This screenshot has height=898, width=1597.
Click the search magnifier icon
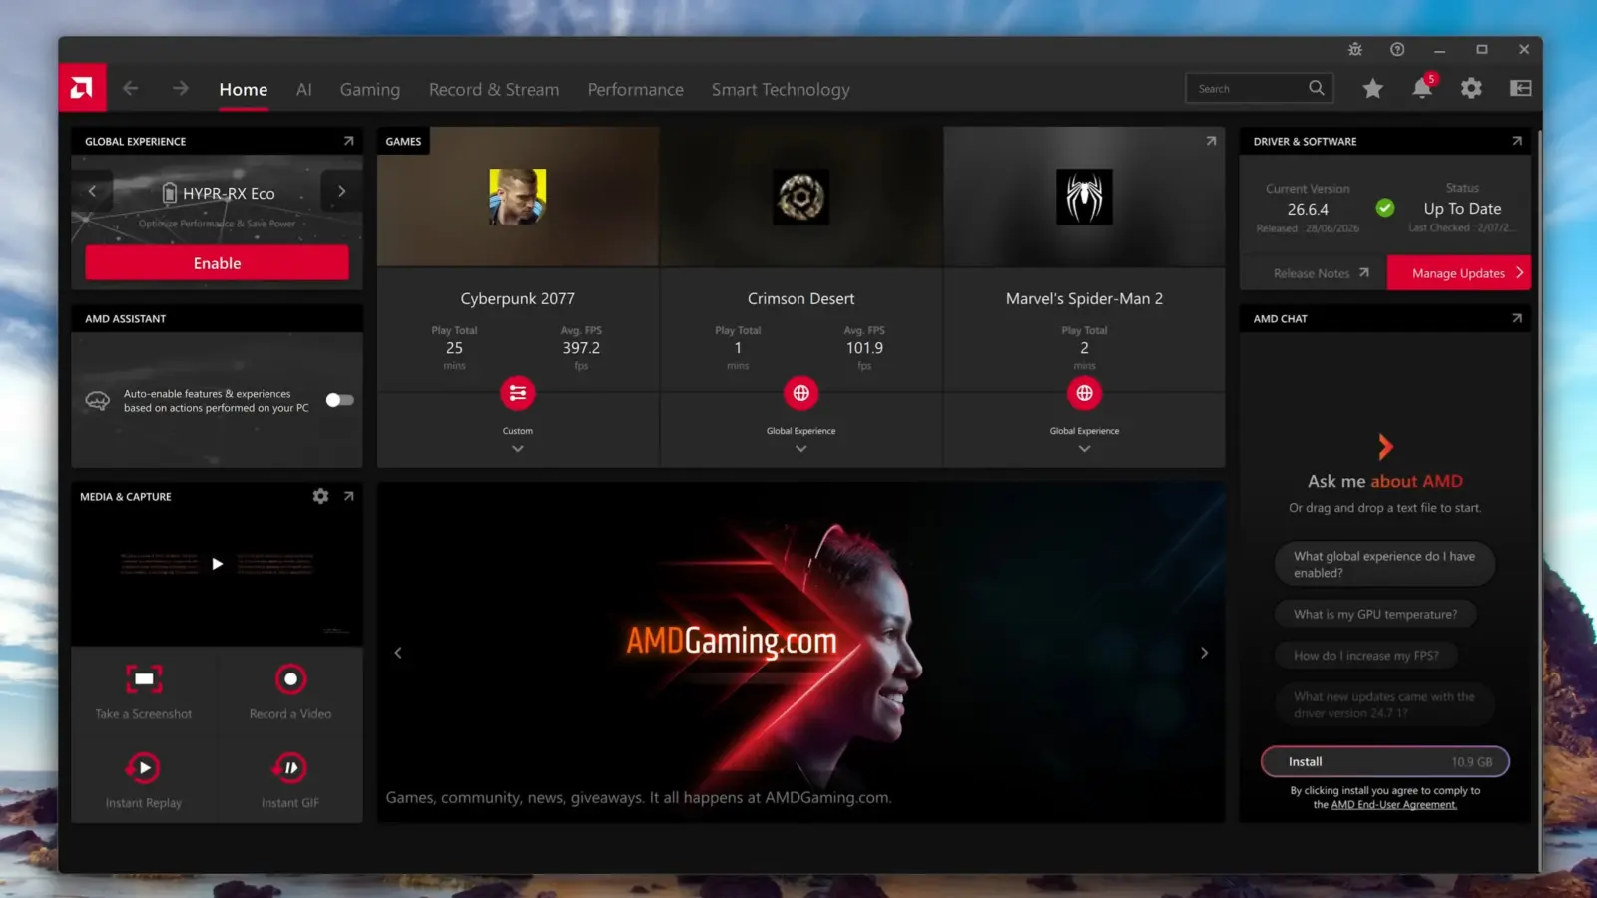[x=1317, y=88]
